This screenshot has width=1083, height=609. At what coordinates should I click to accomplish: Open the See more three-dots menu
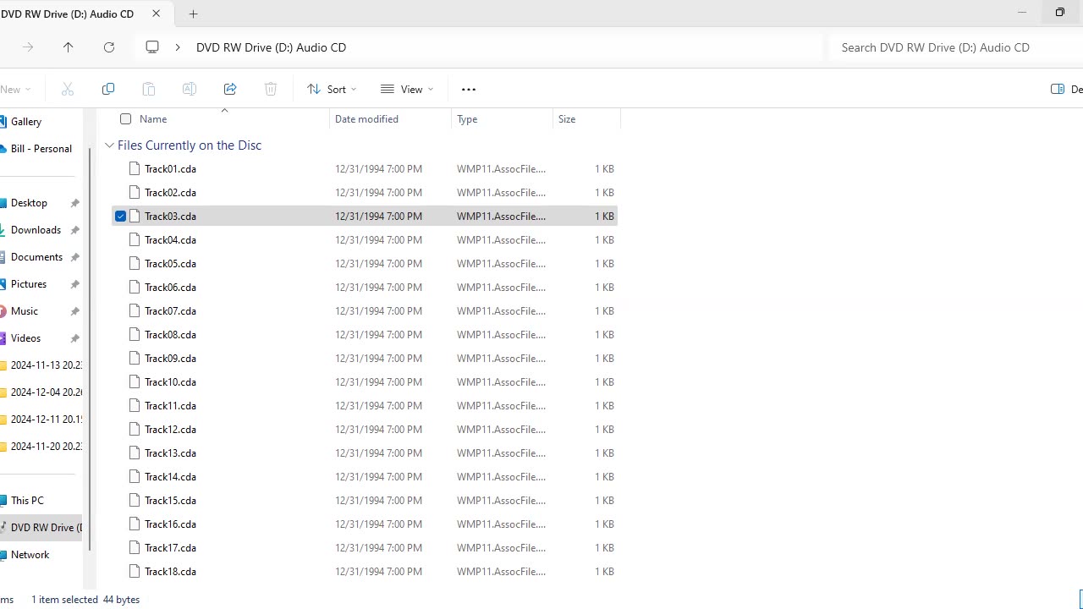(469, 89)
